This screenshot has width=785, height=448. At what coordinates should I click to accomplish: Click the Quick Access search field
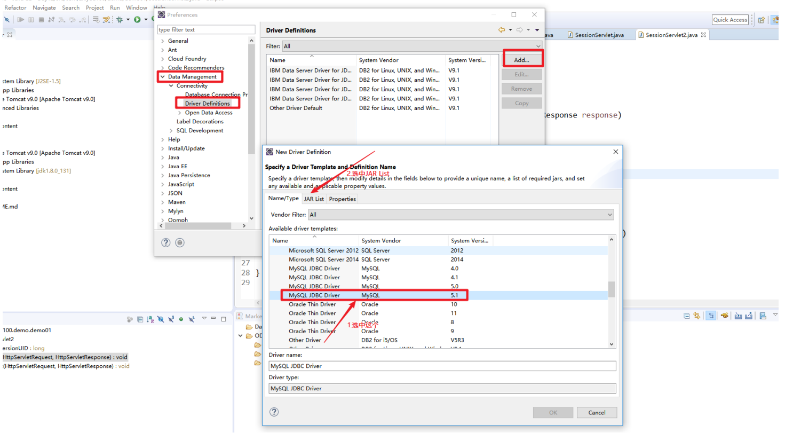(x=730, y=20)
